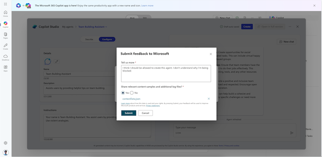
Task: Open the more options ellipsis in Copilot Studio
Action: [x=290, y=27]
